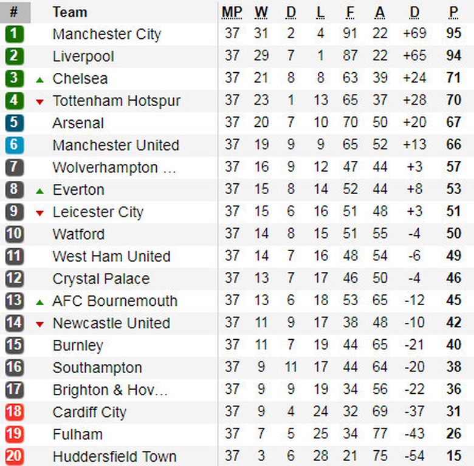Open the Huddersfield Town team link
This screenshot has height=466, width=474.
114,456
